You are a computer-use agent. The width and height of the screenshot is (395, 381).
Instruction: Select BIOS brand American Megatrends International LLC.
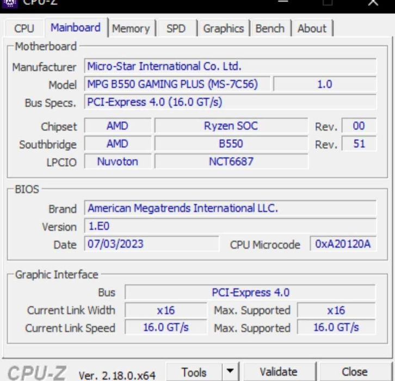click(x=230, y=208)
